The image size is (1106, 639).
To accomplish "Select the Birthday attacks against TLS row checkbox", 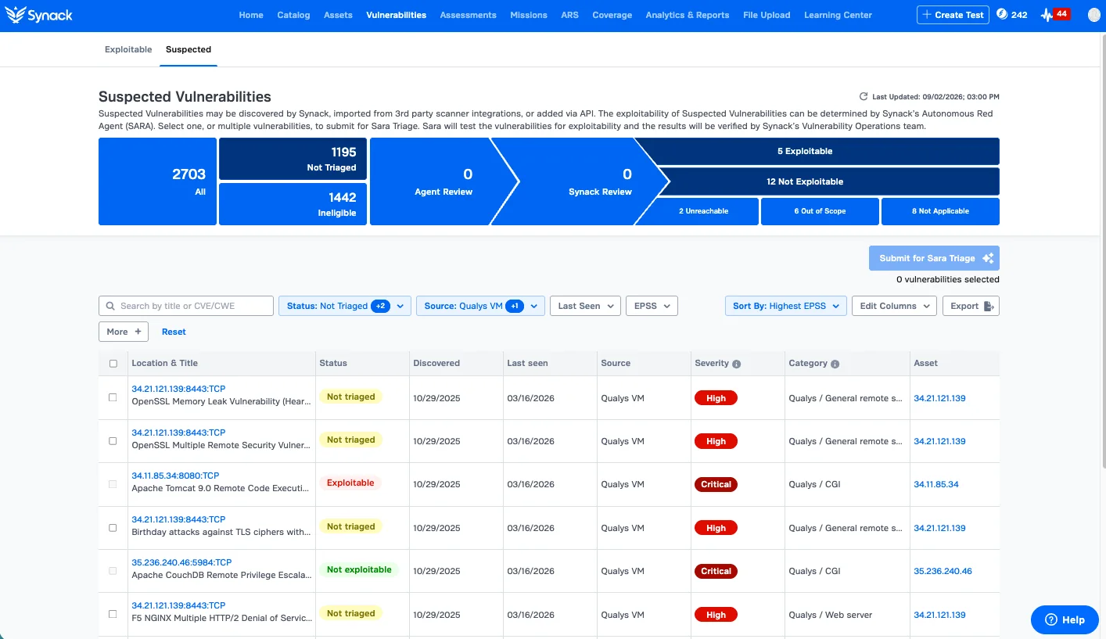I will click(113, 528).
